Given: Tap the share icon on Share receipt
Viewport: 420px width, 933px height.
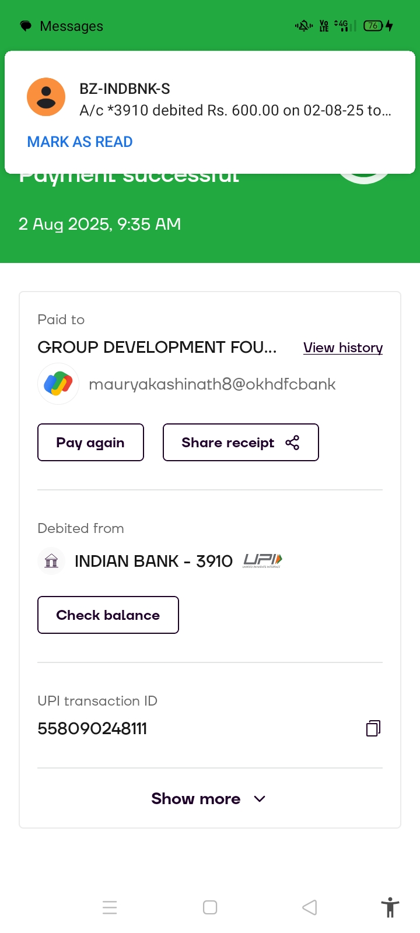Looking at the screenshot, I should [292, 443].
